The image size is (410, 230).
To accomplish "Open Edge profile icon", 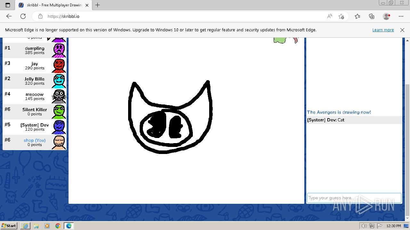I will point(387,16).
